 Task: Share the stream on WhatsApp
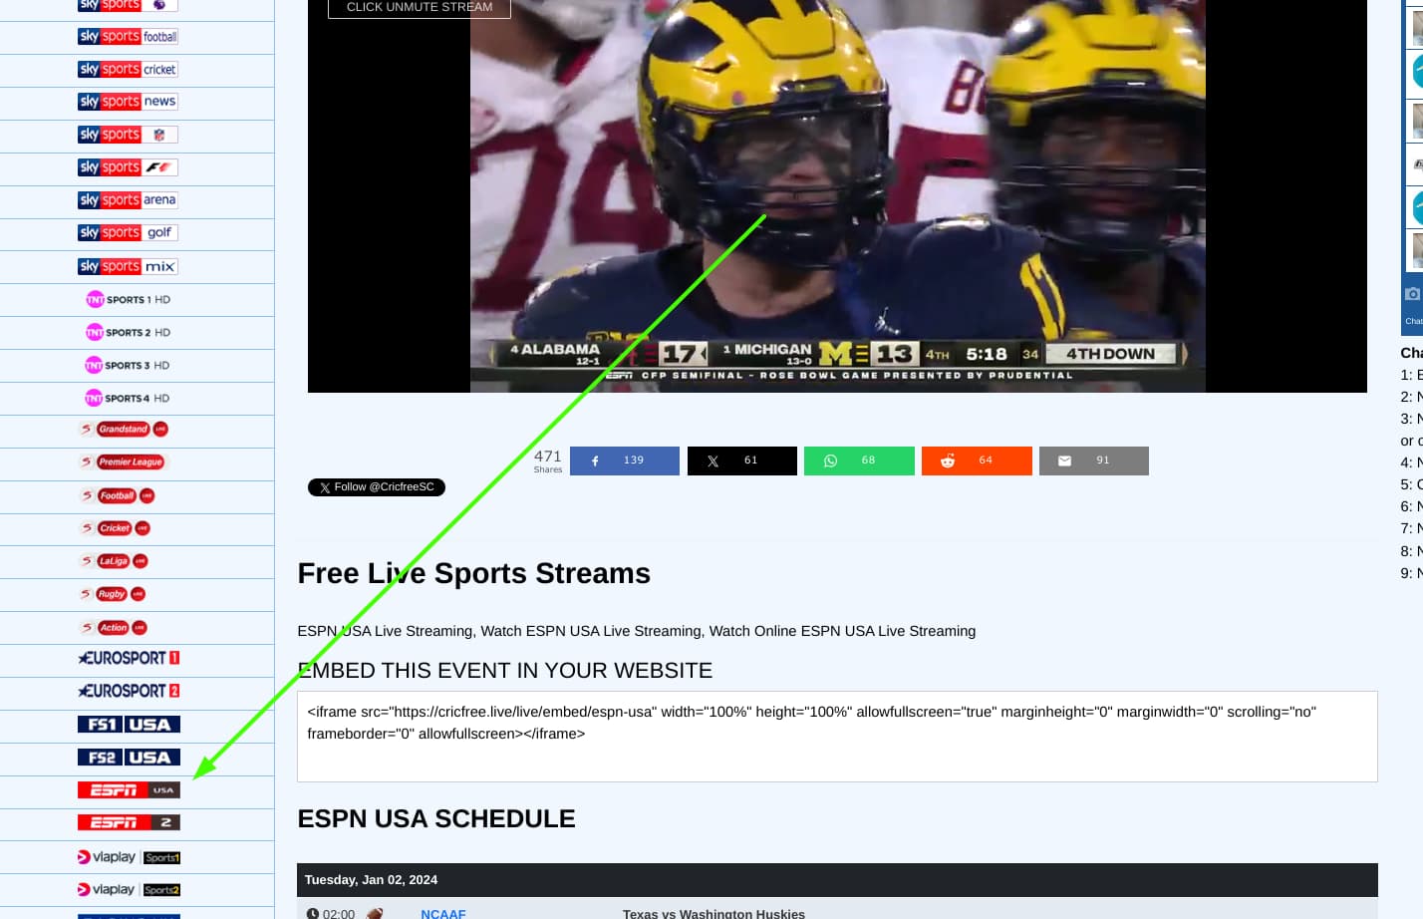[x=859, y=460]
